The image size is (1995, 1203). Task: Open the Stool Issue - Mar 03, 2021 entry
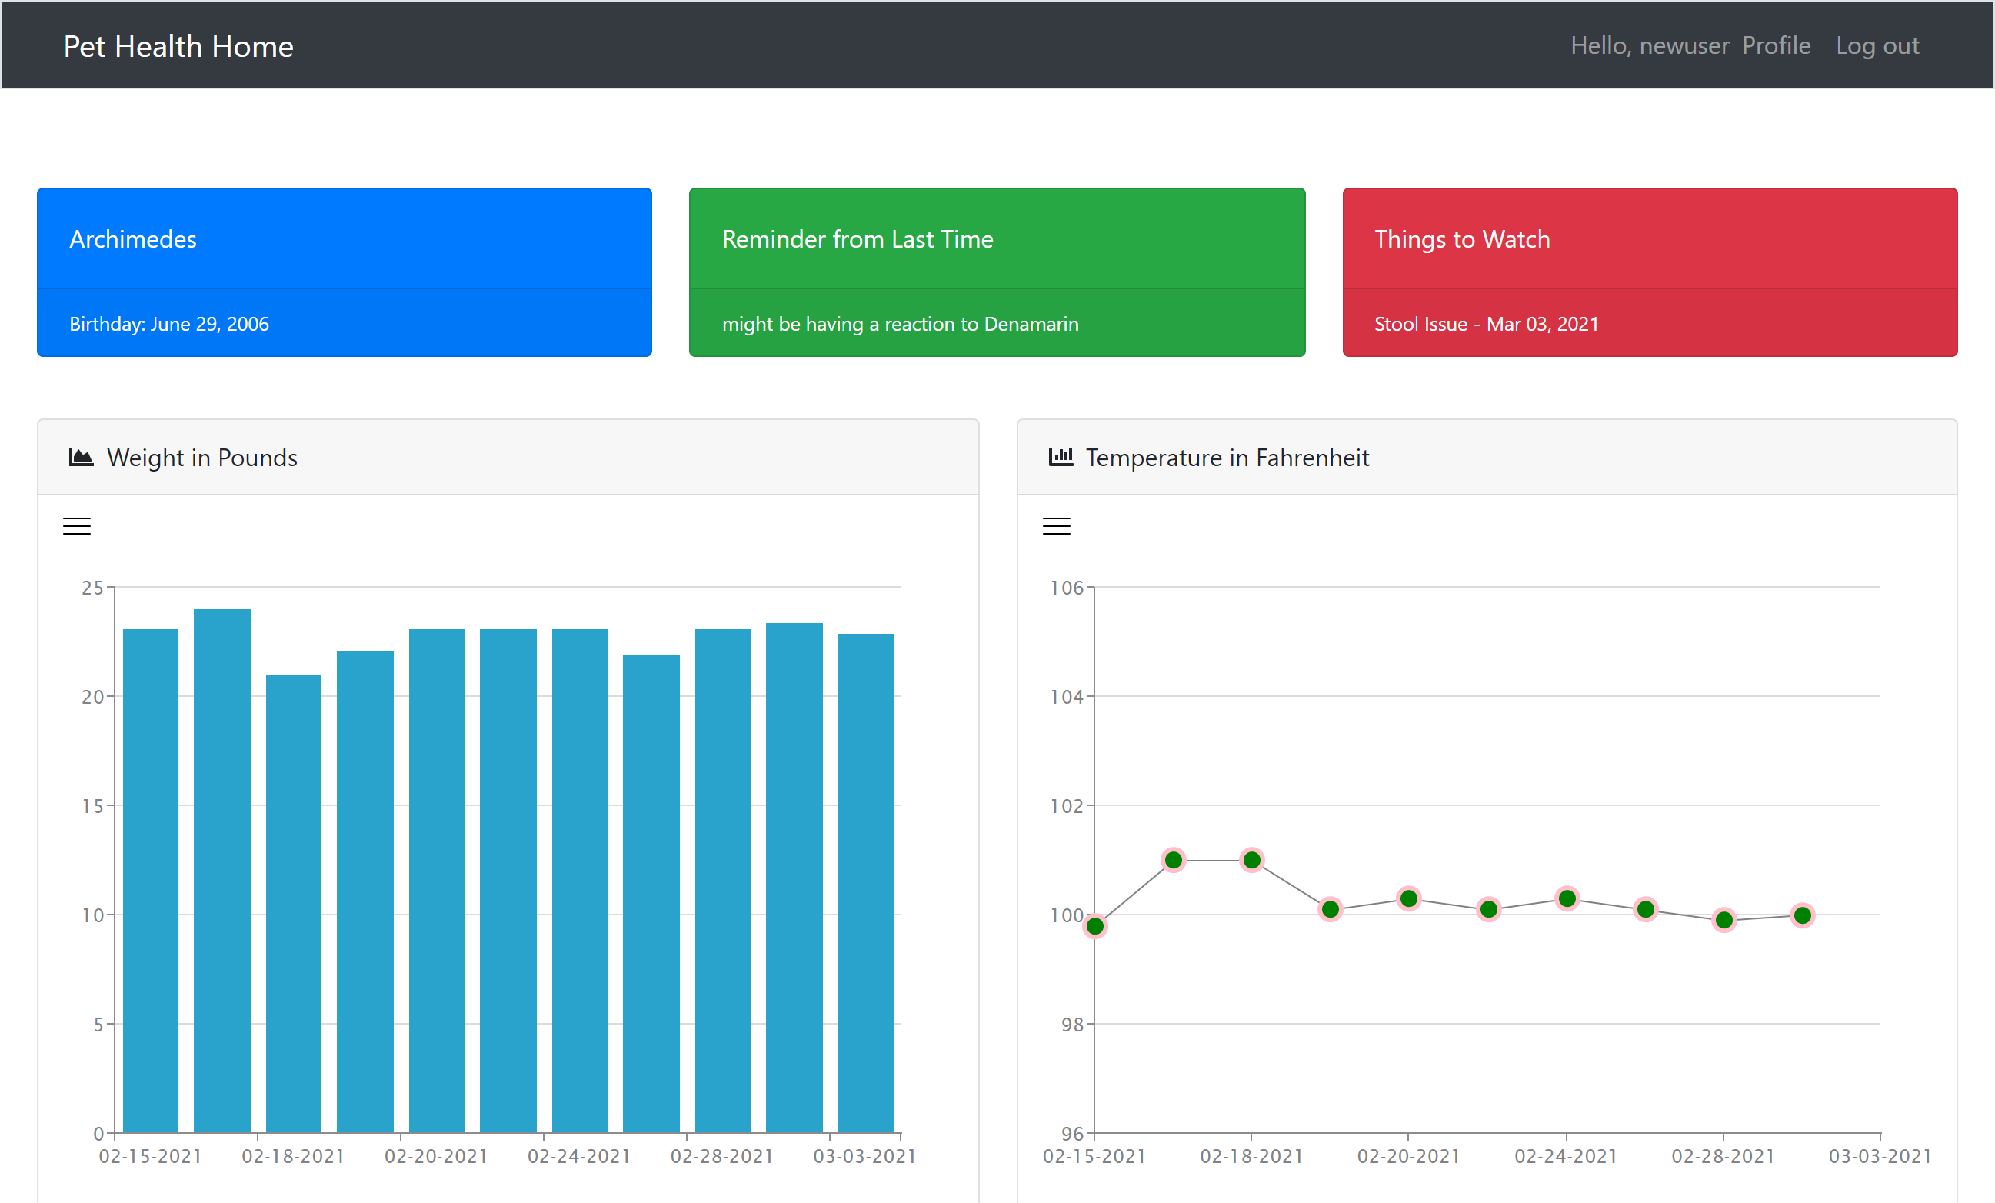(x=1486, y=324)
